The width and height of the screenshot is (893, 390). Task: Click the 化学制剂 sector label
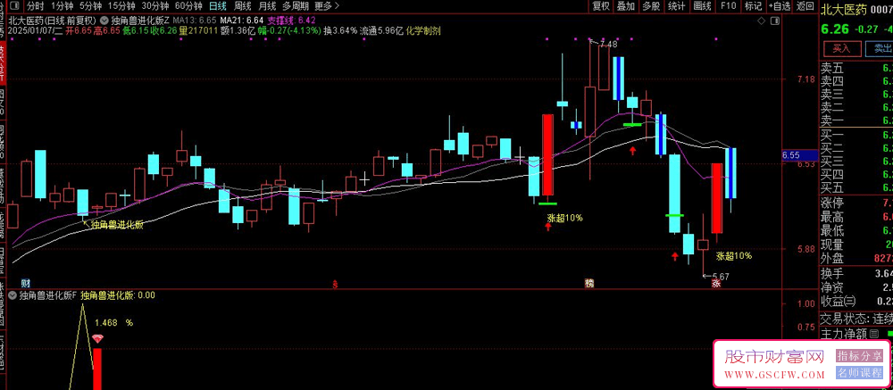click(423, 30)
